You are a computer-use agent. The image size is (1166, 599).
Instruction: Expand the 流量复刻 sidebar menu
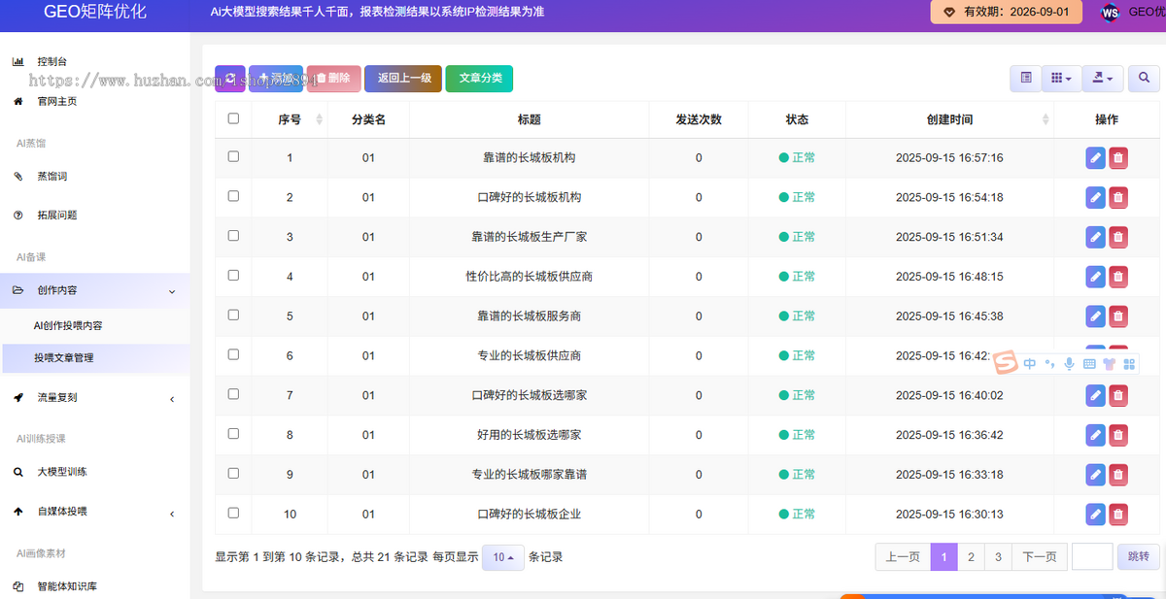pyautogui.click(x=95, y=398)
